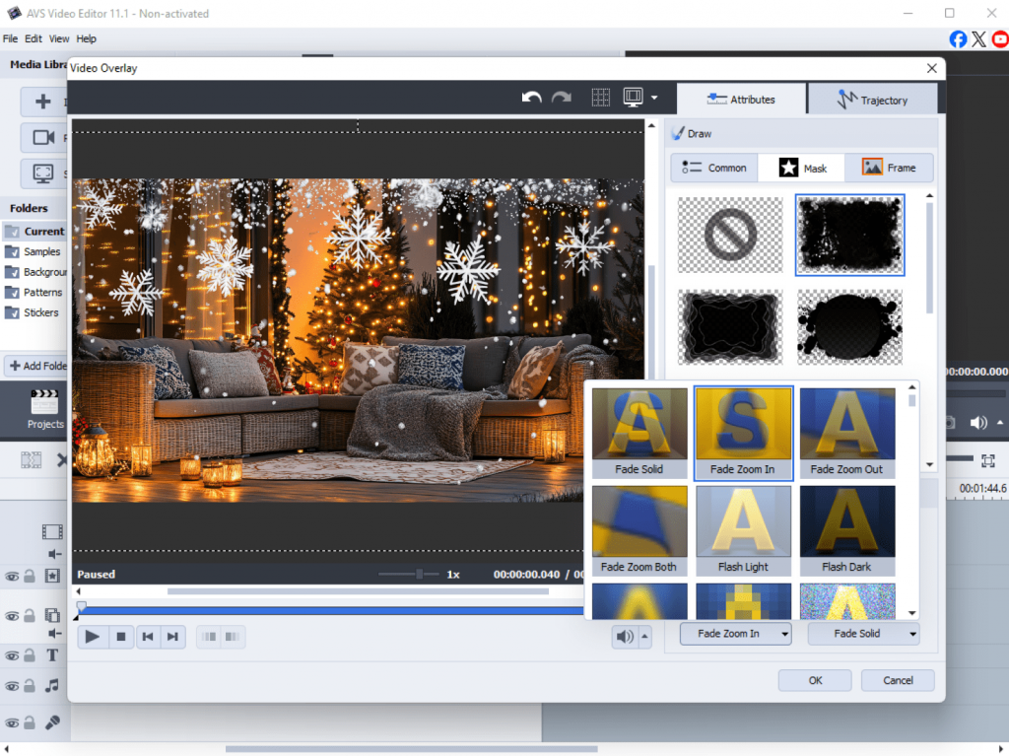The image size is (1009, 756).
Task: Click the Facebook icon at top right
Action: coord(958,39)
